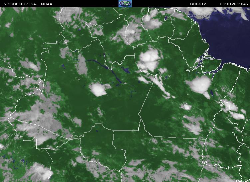Select the 201012081045 timestamp text

tap(234, 4)
